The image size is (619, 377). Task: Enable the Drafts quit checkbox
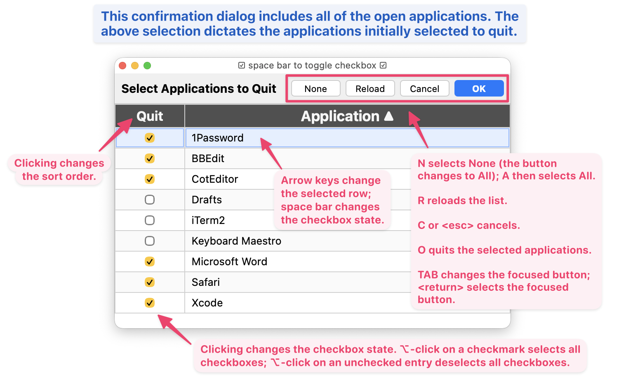click(150, 200)
